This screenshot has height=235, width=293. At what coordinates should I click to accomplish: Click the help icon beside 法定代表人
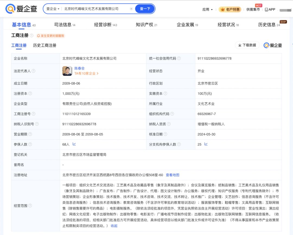point(33,71)
